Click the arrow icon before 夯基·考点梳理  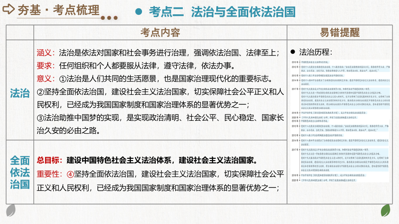(x=9, y=9)
